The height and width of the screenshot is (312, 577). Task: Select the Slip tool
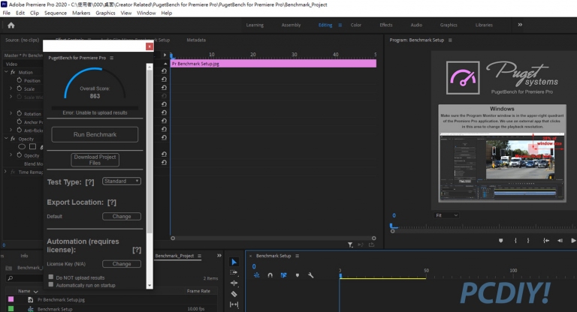[x=234, y=304]
